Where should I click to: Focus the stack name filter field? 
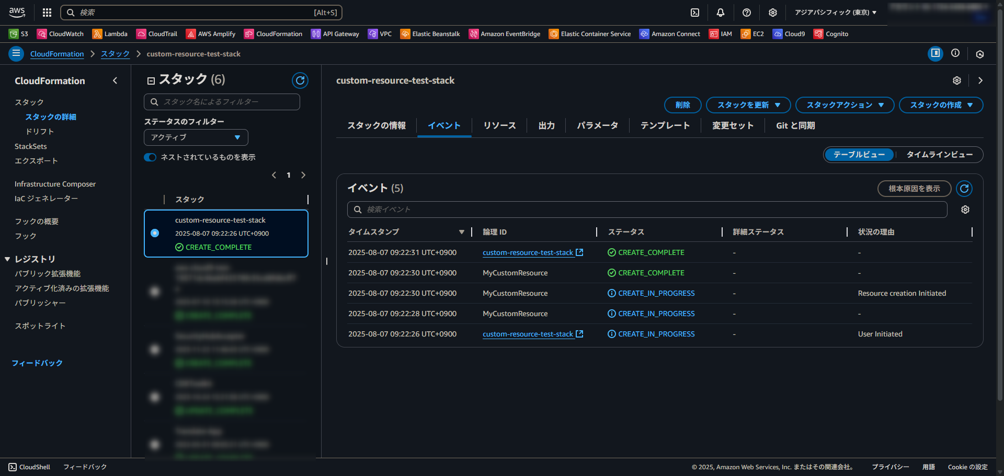tap(222, 102)
